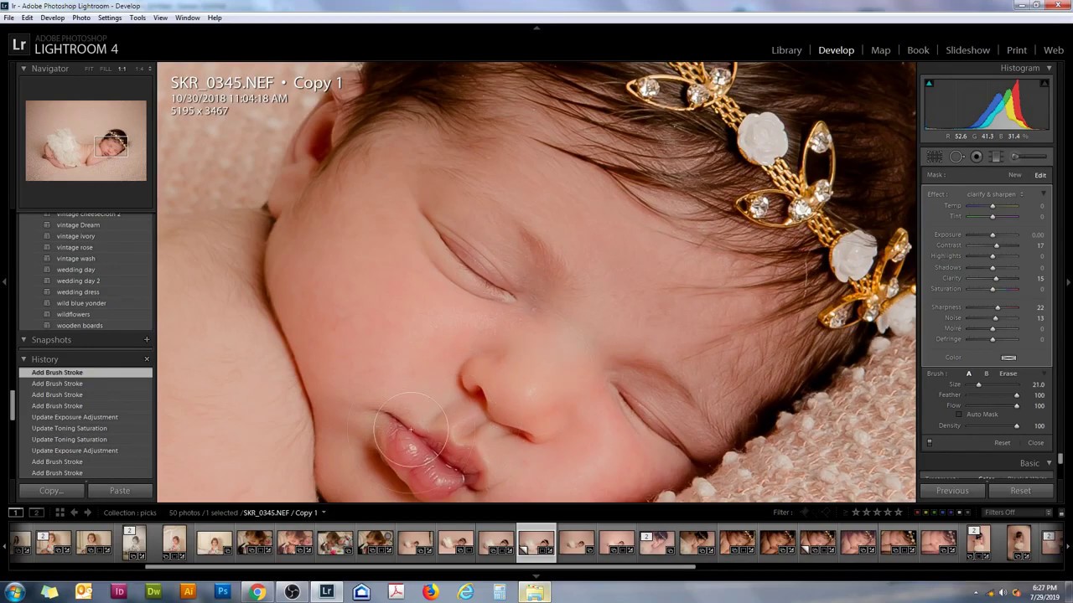Open Dreamweaver from the Windows taskbar

(153, 591)
